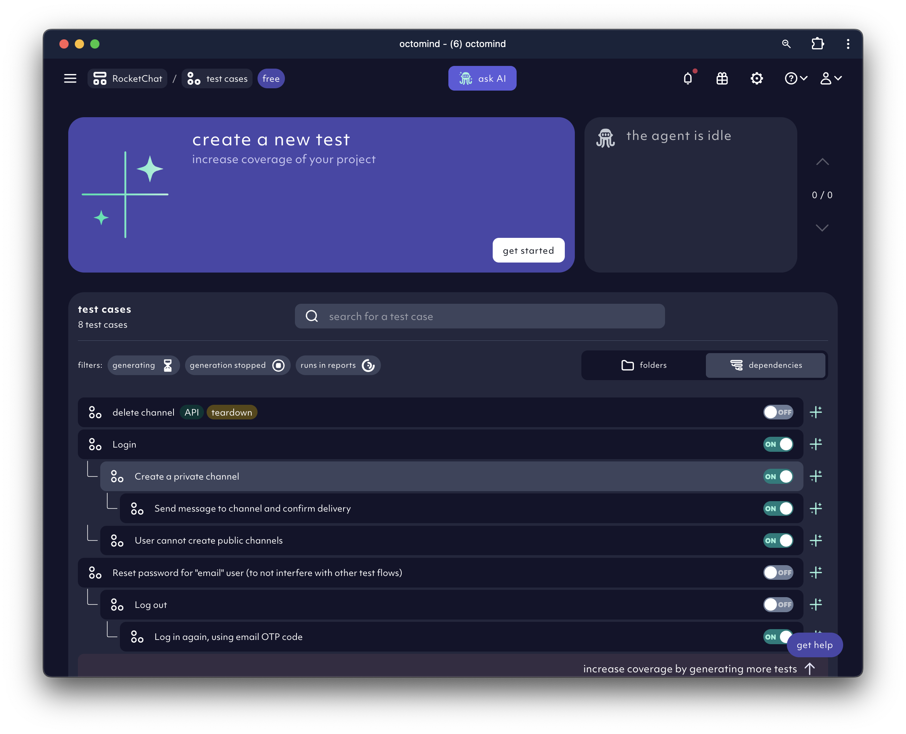Click the 0 / 0 agent counter
The image size is (906, 734).
(x=822, y=195)
